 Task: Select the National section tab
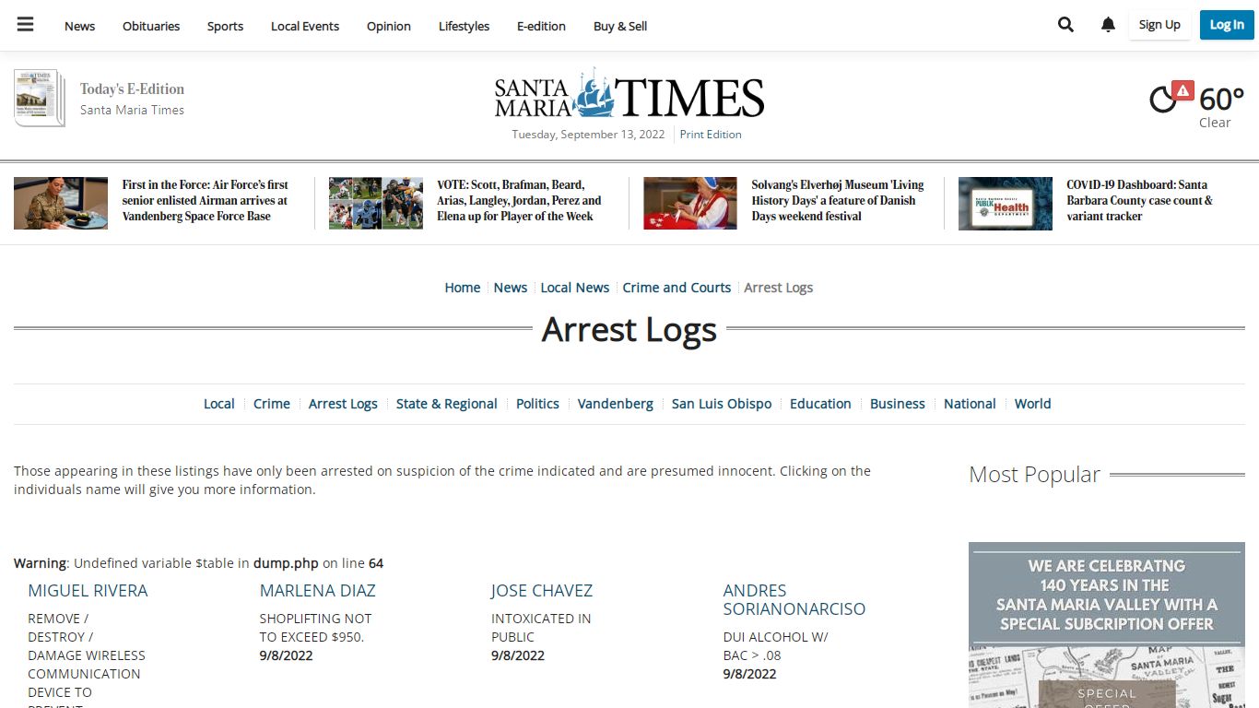click(970, 404)
